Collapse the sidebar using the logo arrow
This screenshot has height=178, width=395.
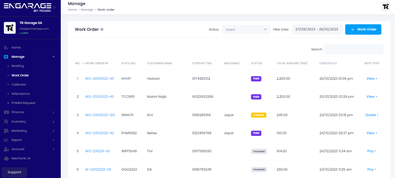tap(55, 7)
